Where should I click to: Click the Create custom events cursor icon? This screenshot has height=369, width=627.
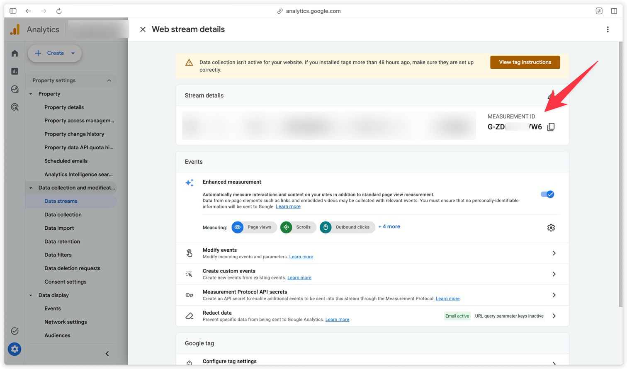[189, 274]
